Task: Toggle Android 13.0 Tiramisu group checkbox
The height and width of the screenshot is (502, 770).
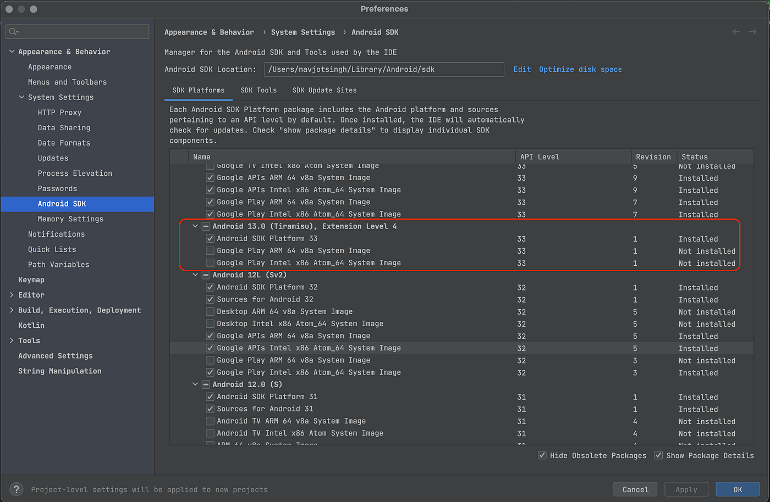Action: click(206, 226)
